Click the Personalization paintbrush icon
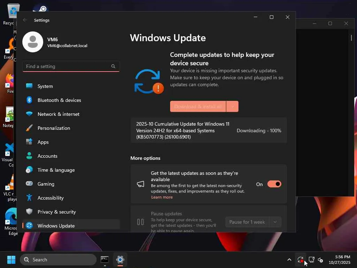 [29, 128]
